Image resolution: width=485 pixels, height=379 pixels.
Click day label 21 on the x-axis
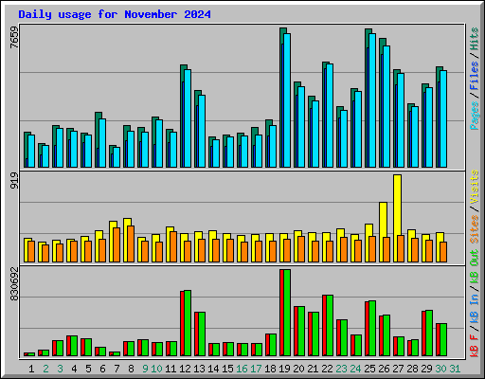click(x=313, y=369)
